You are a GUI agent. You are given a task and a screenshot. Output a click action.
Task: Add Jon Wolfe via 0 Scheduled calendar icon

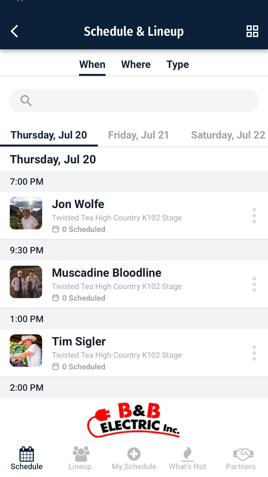pos(55,229)
